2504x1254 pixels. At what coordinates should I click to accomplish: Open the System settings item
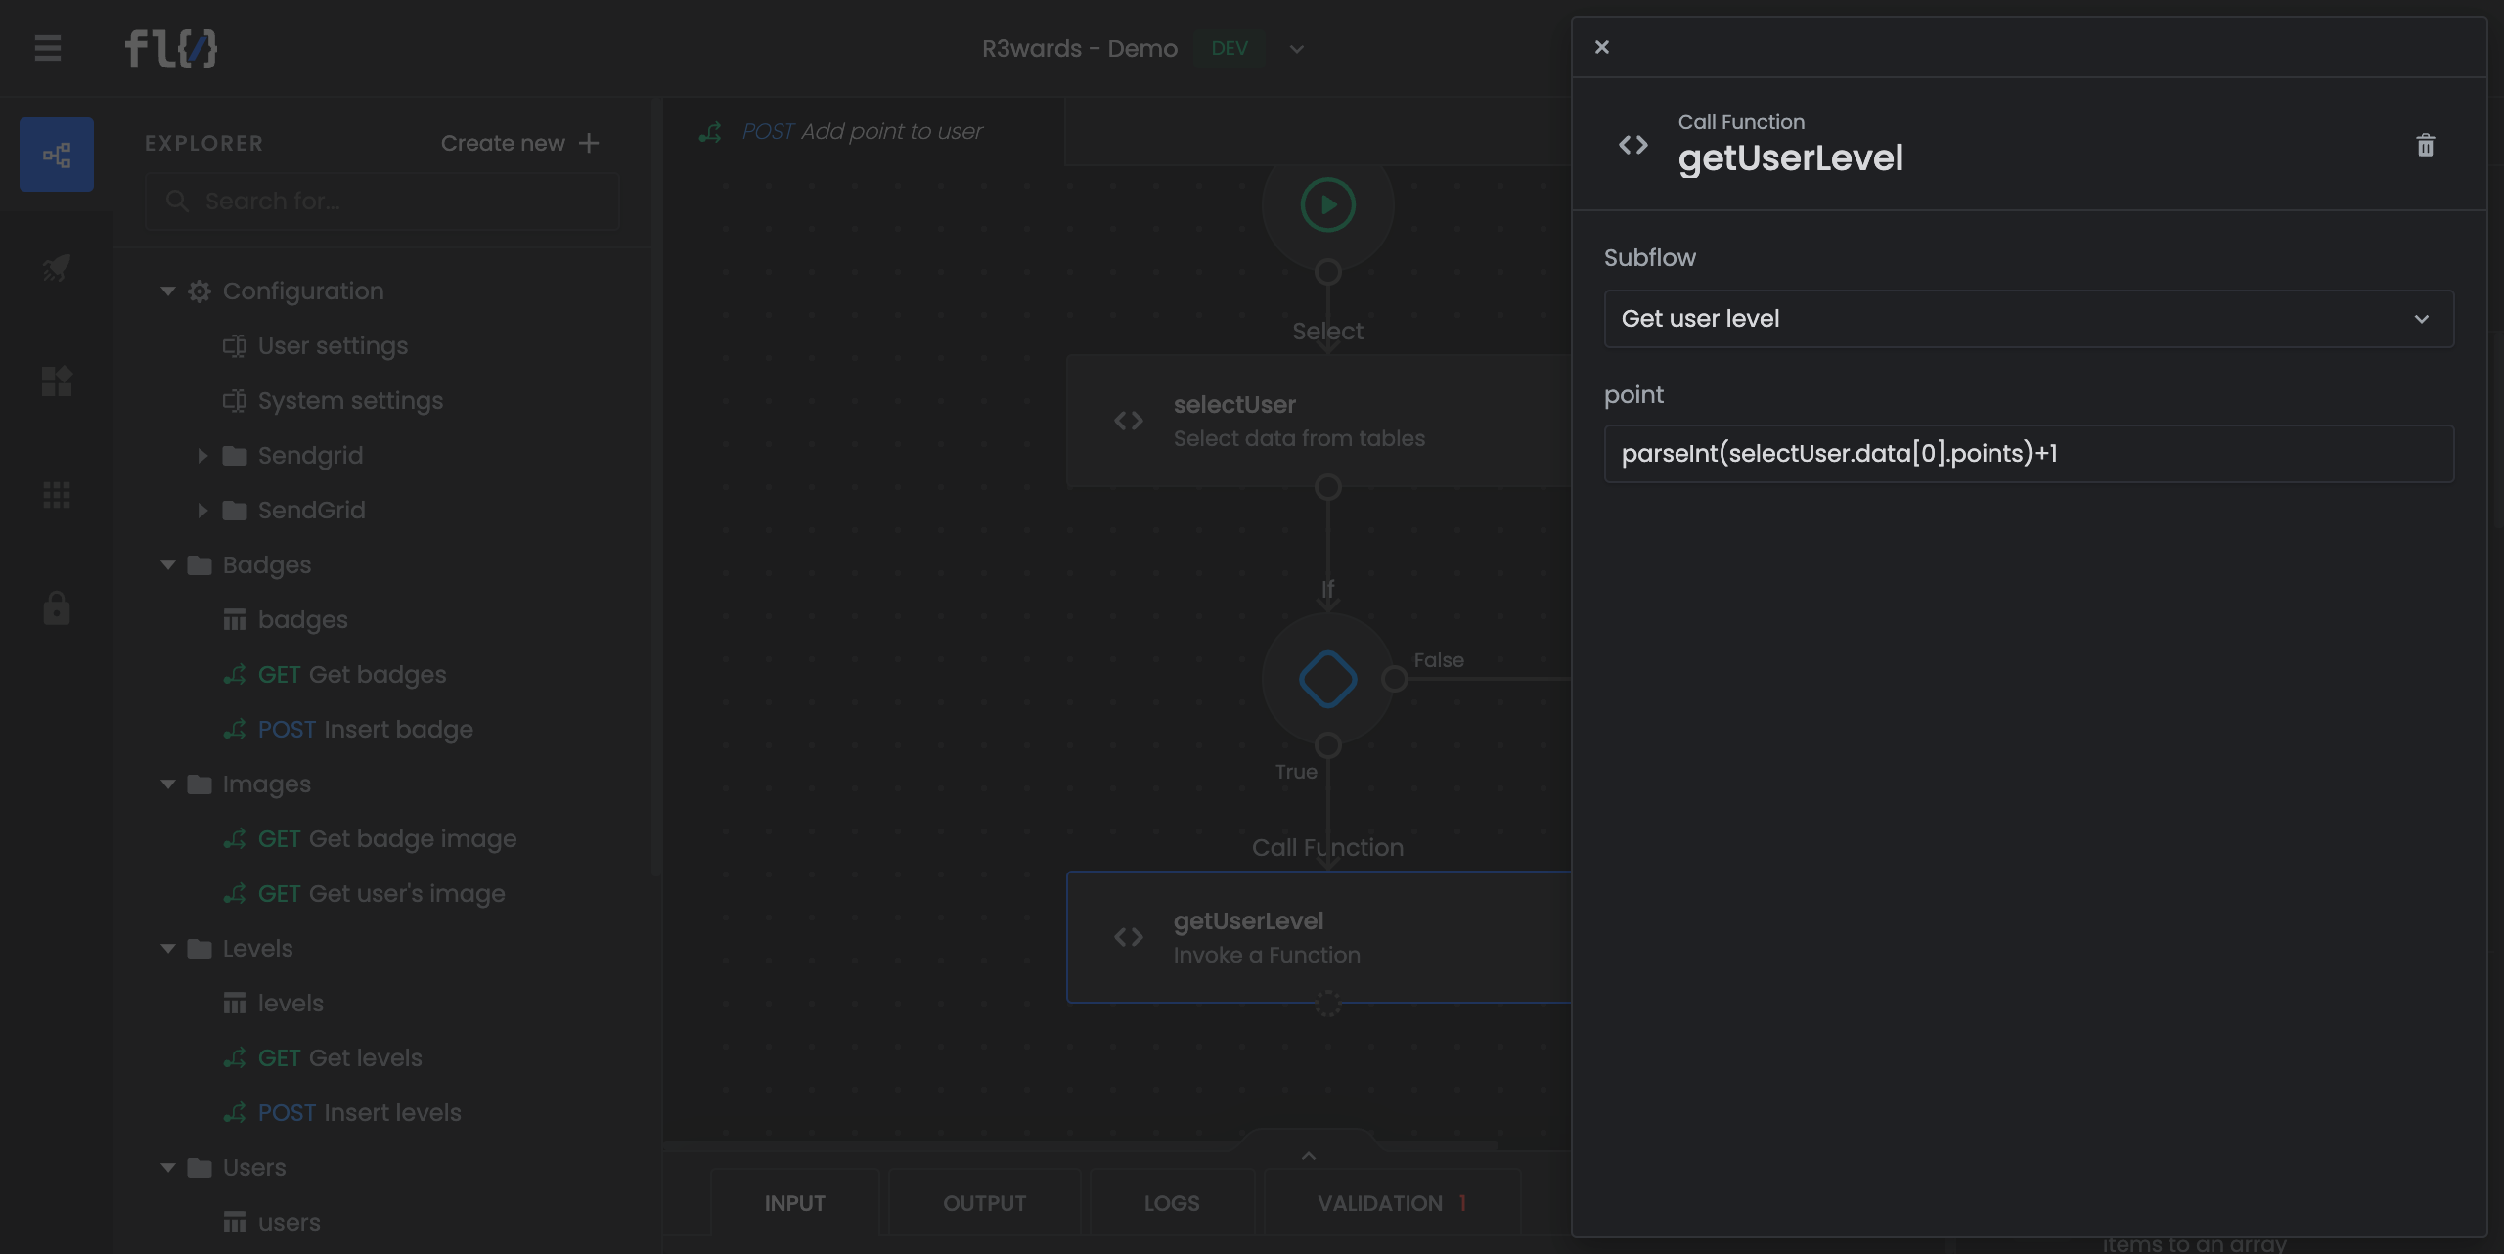349,401
